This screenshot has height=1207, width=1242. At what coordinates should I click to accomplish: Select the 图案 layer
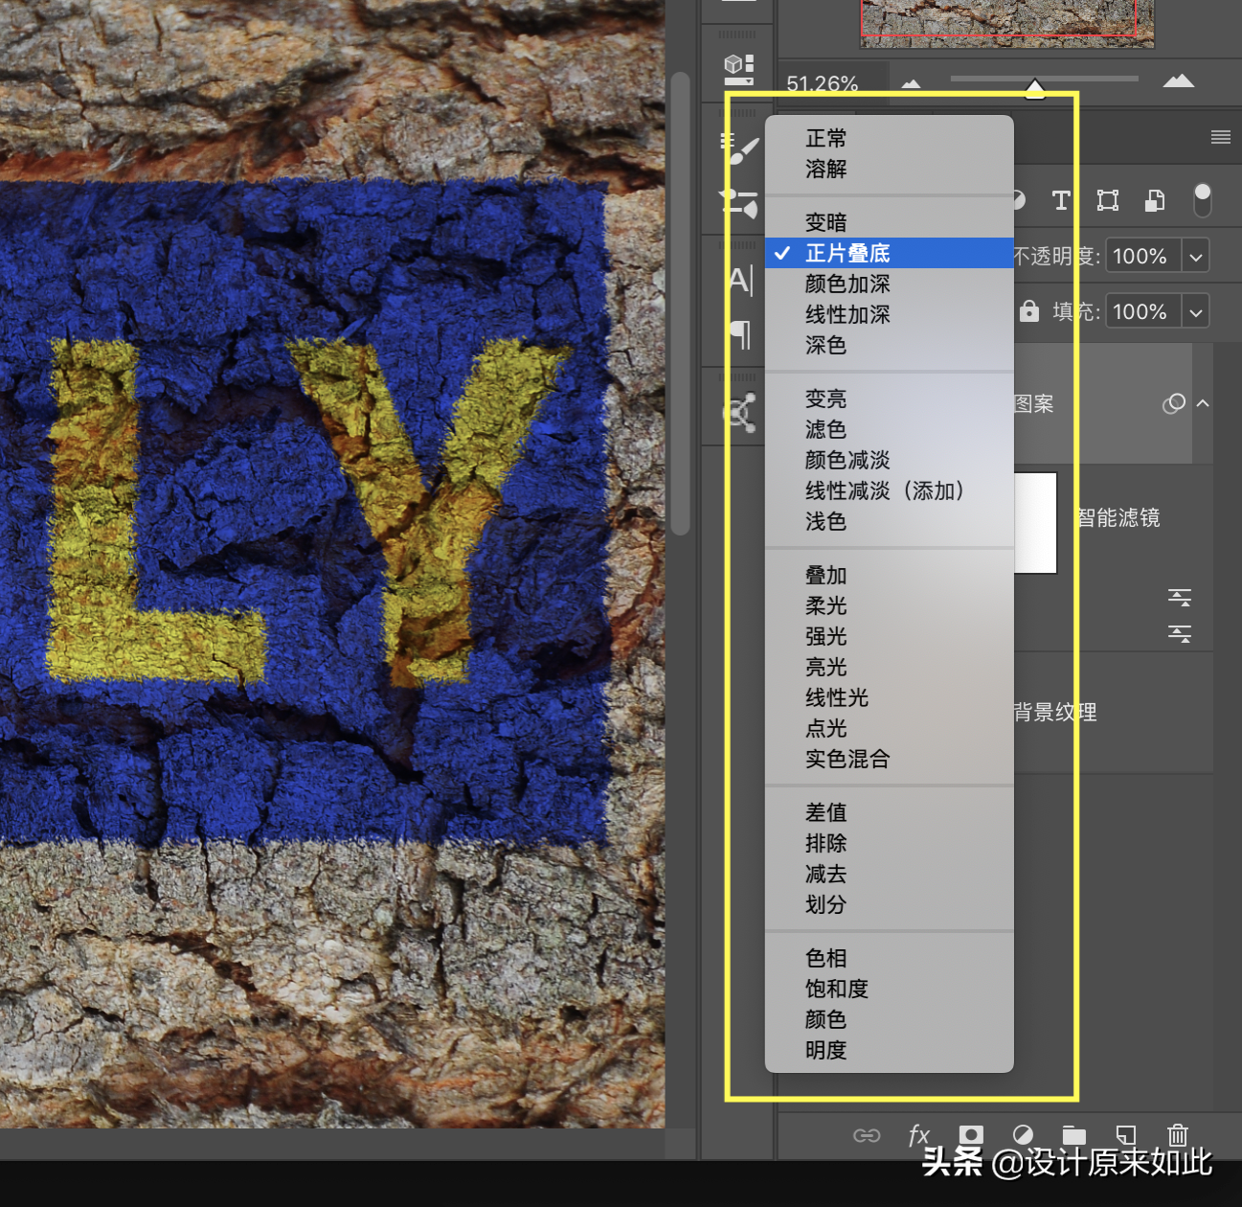(x=1101, y=403)
